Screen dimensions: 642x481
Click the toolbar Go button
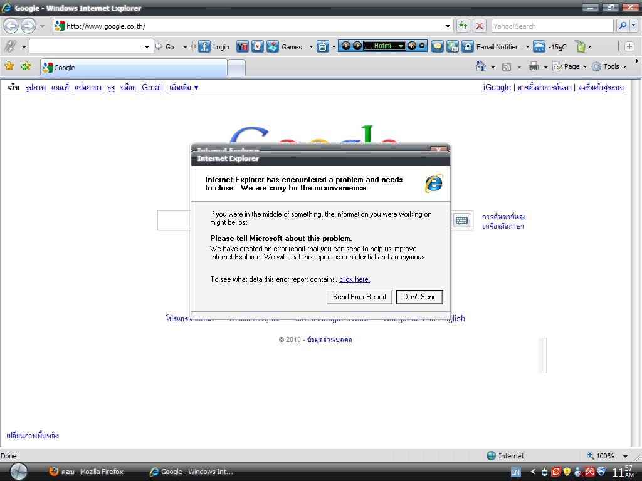pos(165,46)
